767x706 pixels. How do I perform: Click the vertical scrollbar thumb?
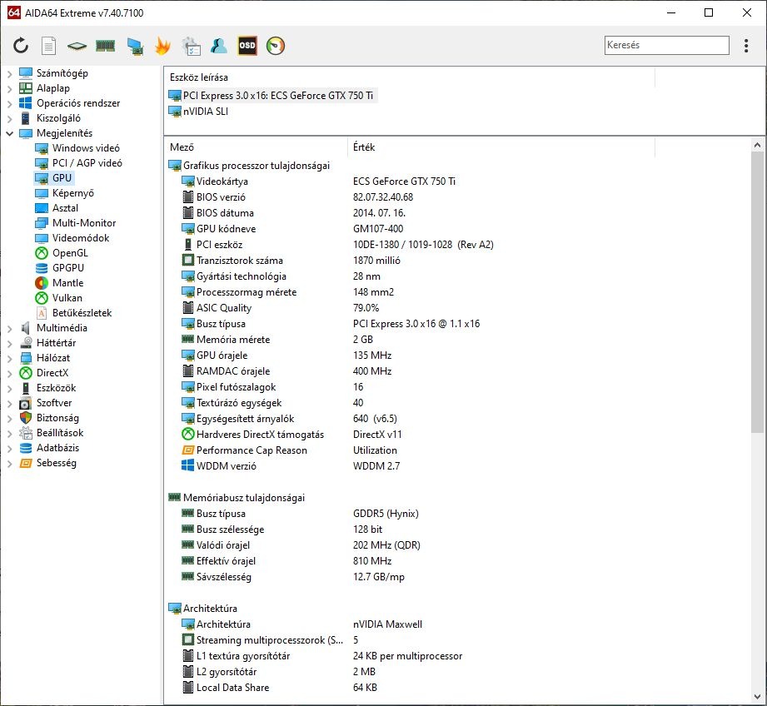tap(757, 292)
